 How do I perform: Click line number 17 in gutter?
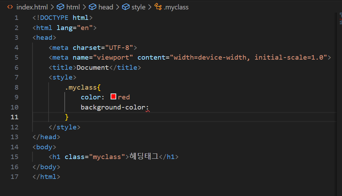(x=14, y=177)
